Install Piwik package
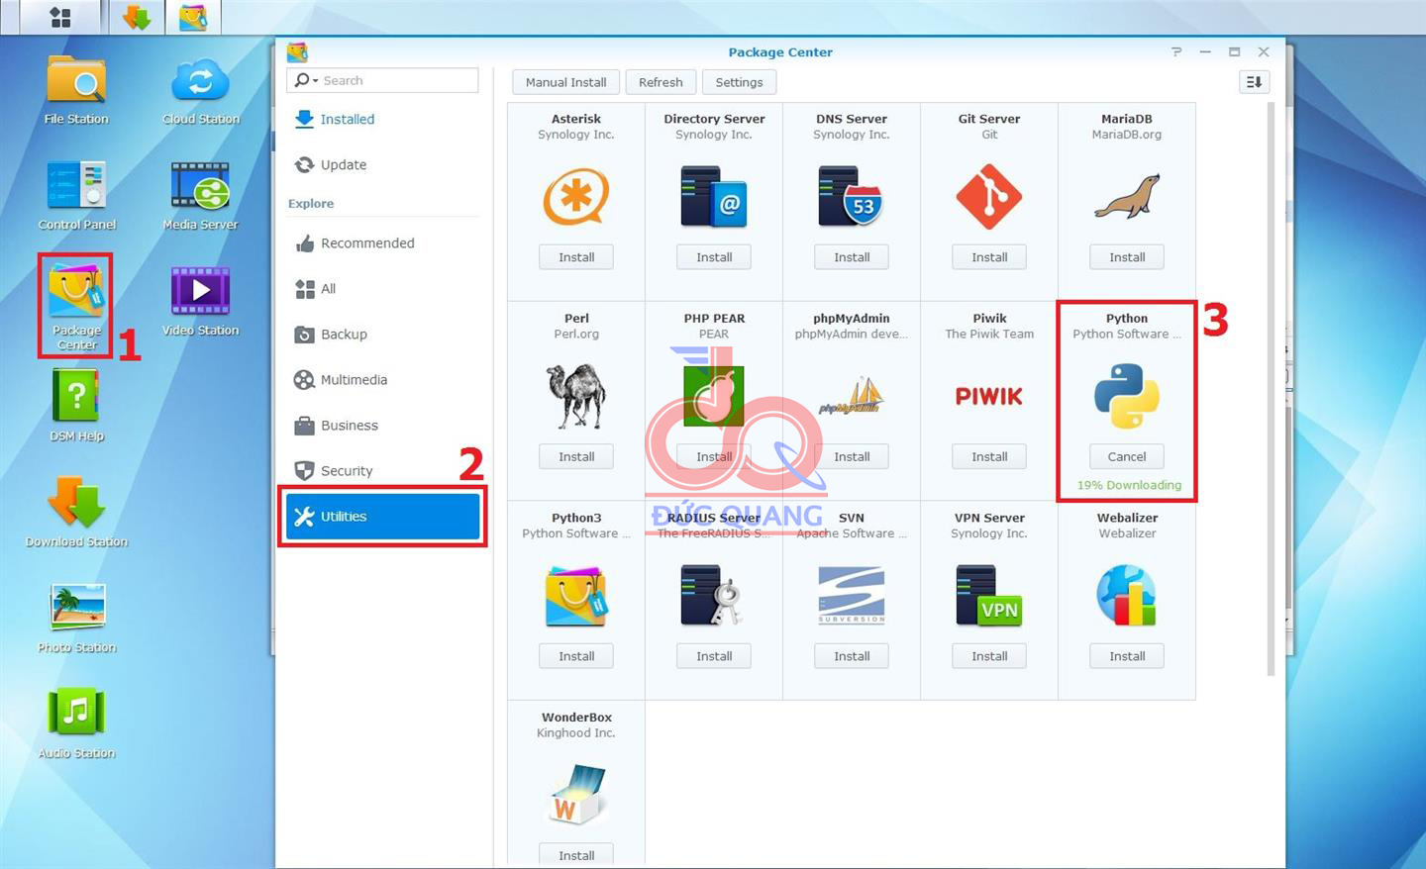1426x869 pixels. coord(989,456)
